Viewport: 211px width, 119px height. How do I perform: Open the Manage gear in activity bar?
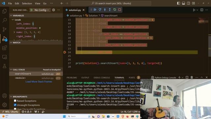(x=4, y=105)
